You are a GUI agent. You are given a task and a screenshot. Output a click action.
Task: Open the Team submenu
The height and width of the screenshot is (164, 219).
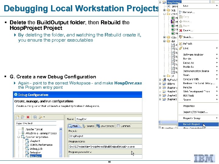click(x=198, y=75)
